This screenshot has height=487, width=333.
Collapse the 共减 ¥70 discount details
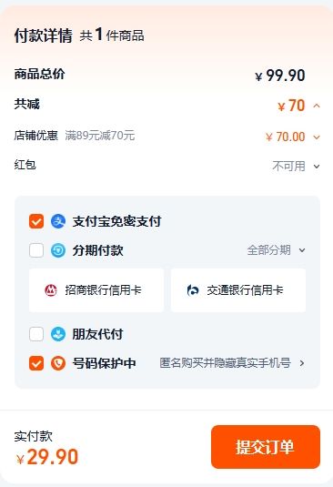pyautogui.click(x=317, y=106)
